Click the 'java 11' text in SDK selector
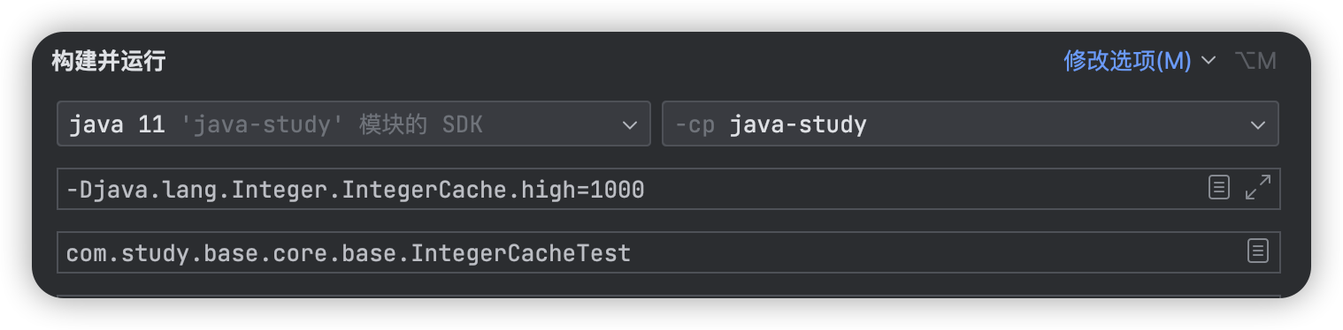Screen dimensions: 1343x330 pyautogui.click(x=117, y=125)
